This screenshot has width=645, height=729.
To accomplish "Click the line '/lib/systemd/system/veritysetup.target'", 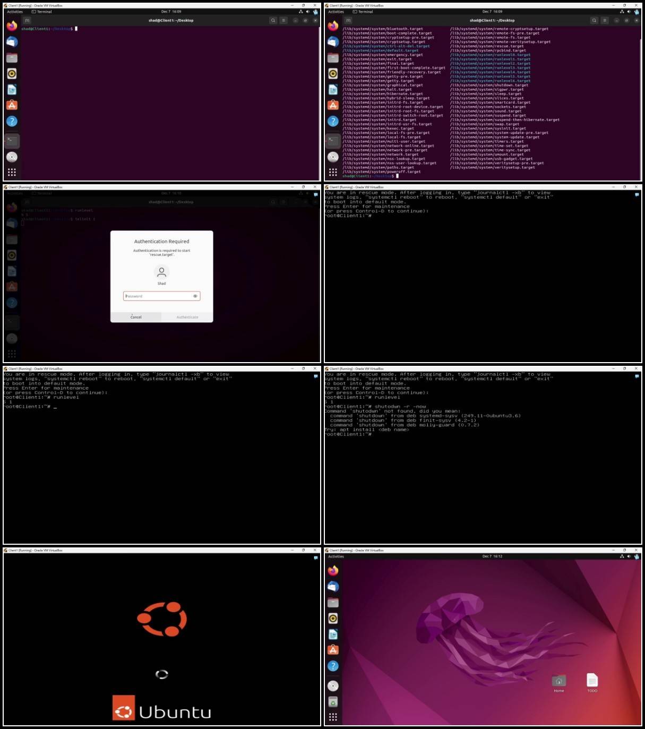I will tap(493, 167).
